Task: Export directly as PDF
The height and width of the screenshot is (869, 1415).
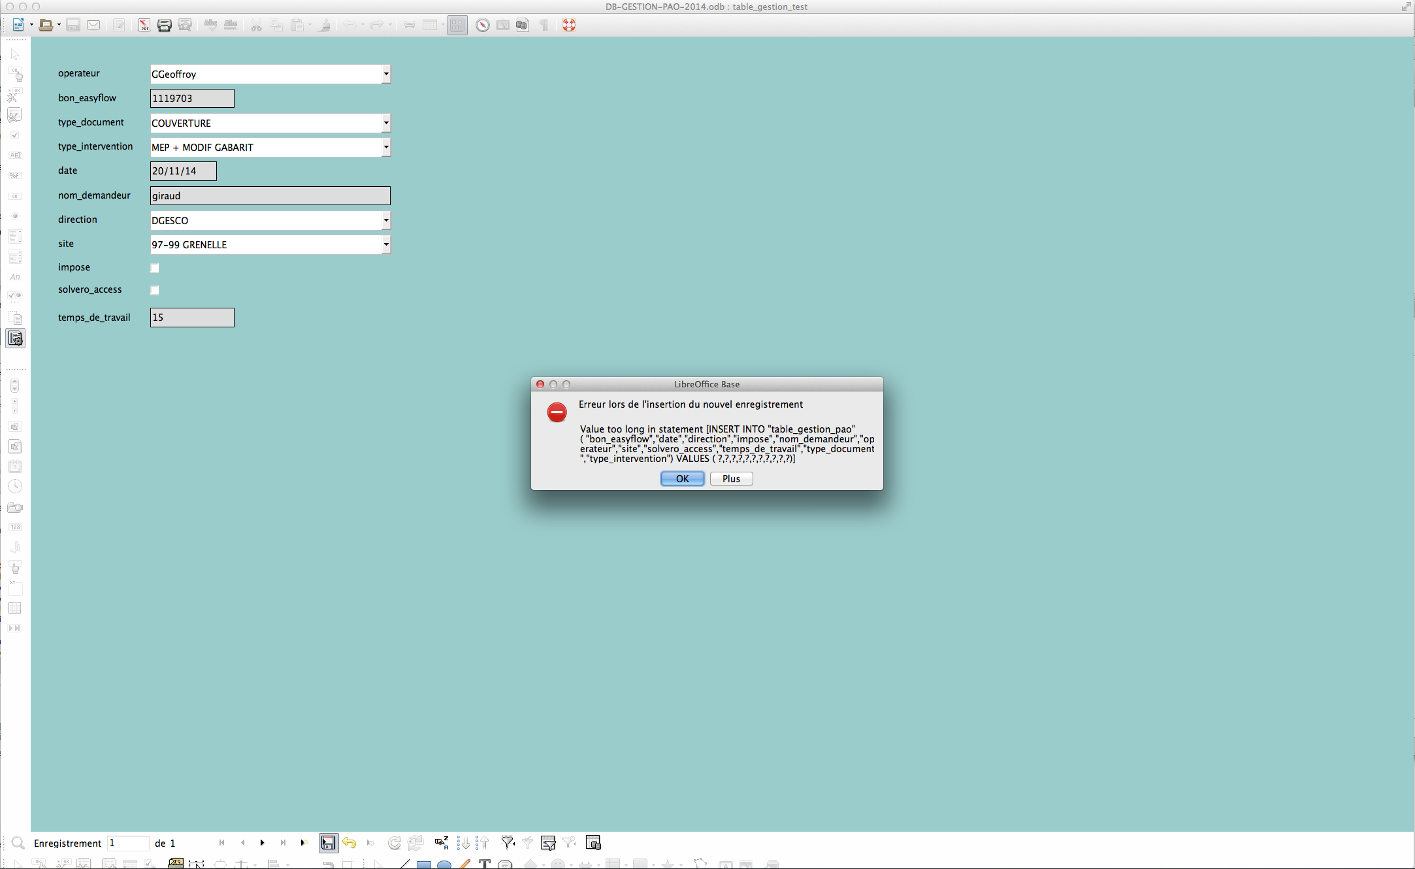Action: (144, 25)
